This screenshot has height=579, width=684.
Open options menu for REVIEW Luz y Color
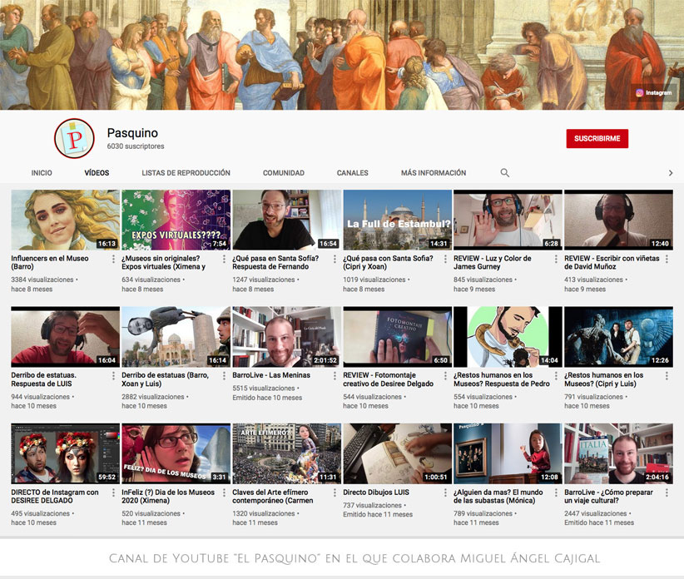click(556, 259)
